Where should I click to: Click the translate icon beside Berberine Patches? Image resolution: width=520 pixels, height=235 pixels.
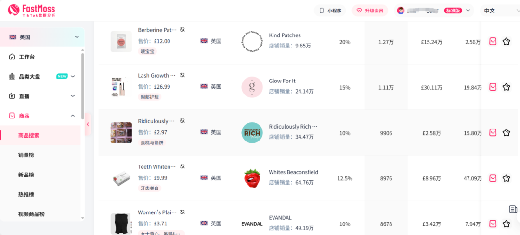pyautogui.click(x=182, y=30)
